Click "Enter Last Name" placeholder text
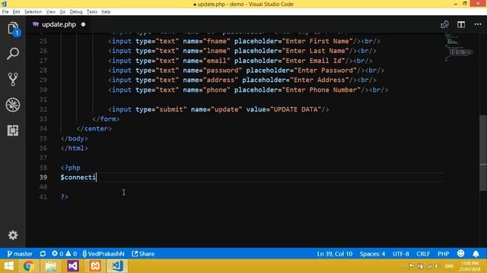Viewport: 487px width, 273px height. (315, 51)
